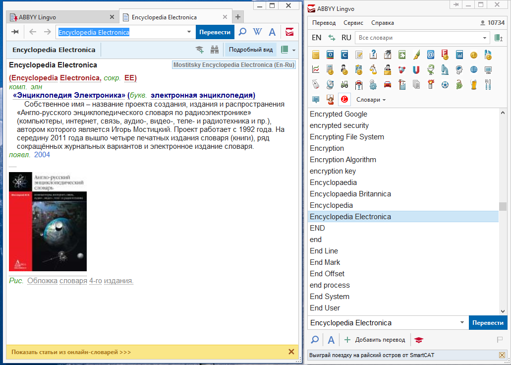
Task: Click the Wikipedia search icon in card toolbar
Action: pos(257,32)
